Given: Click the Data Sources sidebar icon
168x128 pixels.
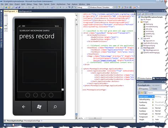Looking at the screenshot, I should [x=1, y=28].
